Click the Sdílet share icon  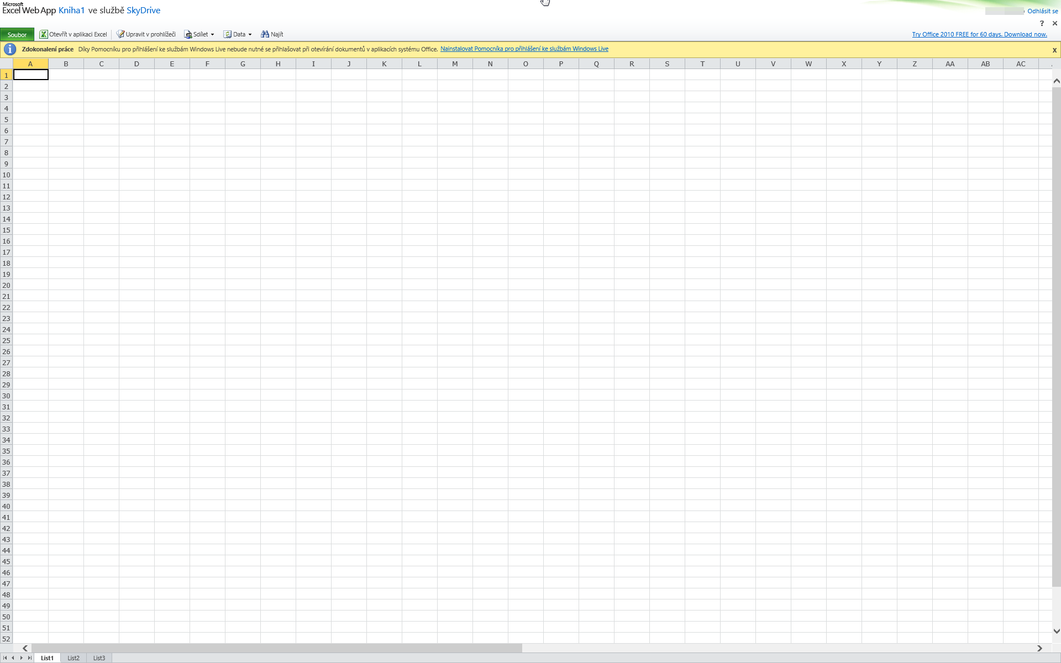(188, 34)
